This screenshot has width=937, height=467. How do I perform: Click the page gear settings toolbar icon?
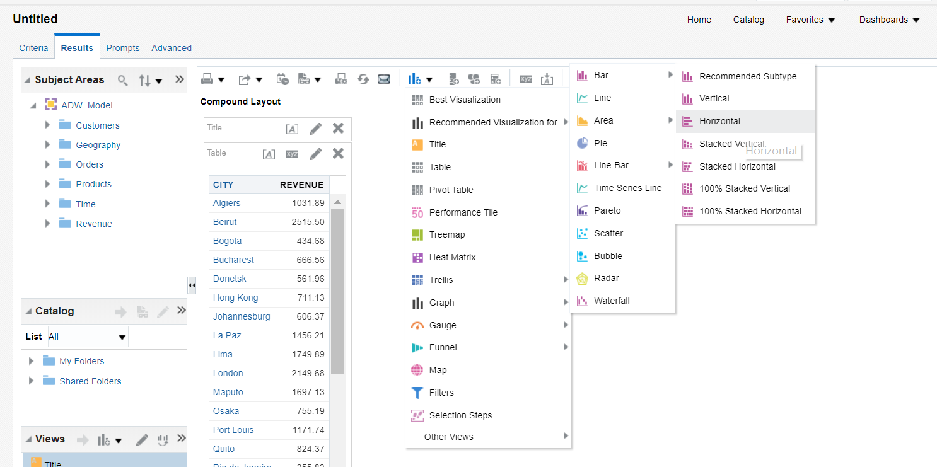[x=341, y=79]
